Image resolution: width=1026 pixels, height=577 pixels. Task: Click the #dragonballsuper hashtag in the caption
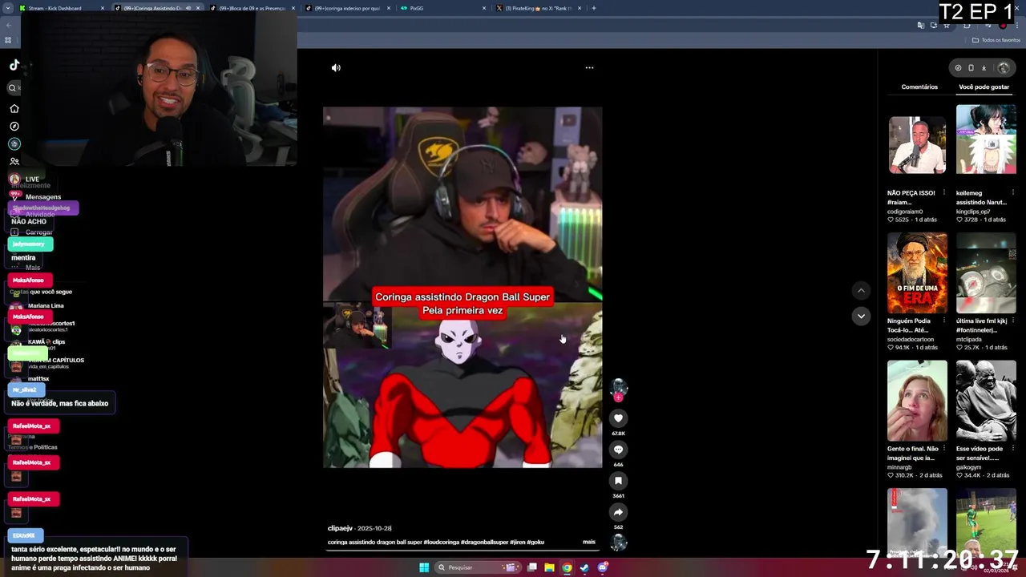(x=484, y=543)
